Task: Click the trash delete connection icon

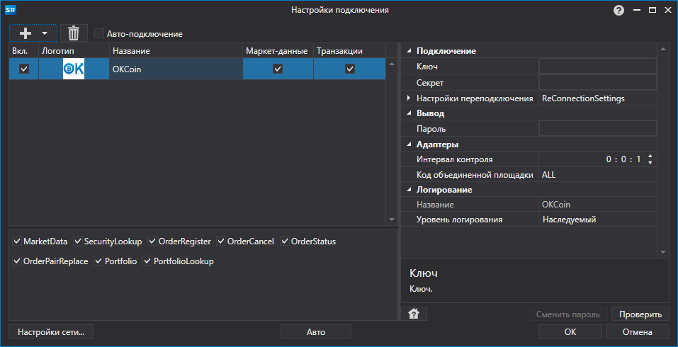Action: [74, 33]
